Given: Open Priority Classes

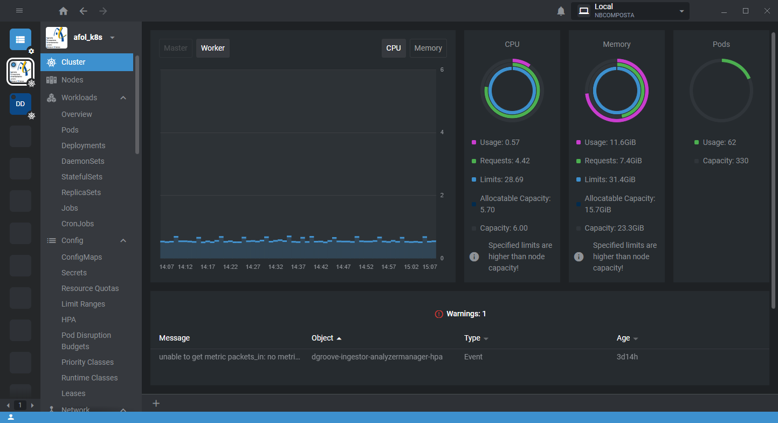Looking at the screenshot, I should pyautogui.click(x=87, y=362).
